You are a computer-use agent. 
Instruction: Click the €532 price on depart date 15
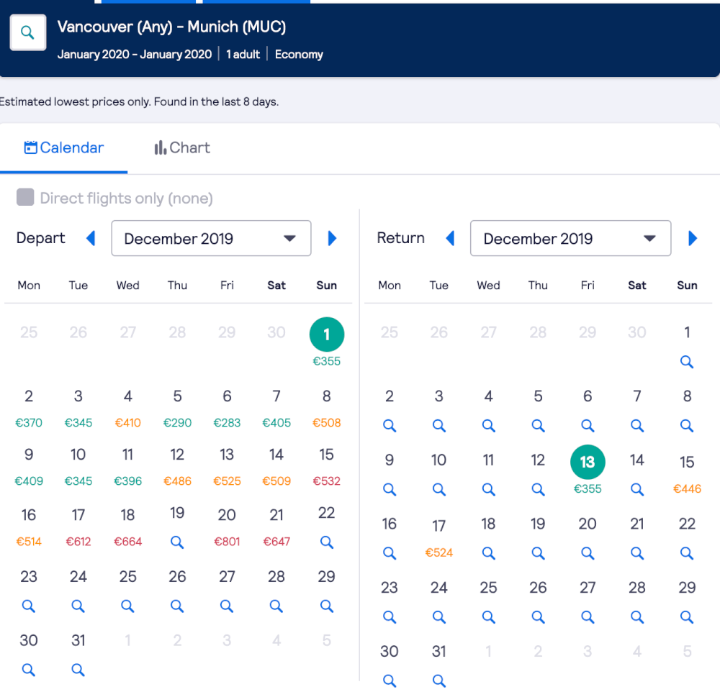click(x=326, y=481)
